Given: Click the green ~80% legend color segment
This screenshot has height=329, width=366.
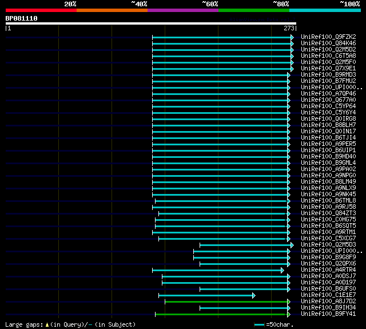Looking at the screenshot, I should tap(254, 10).
